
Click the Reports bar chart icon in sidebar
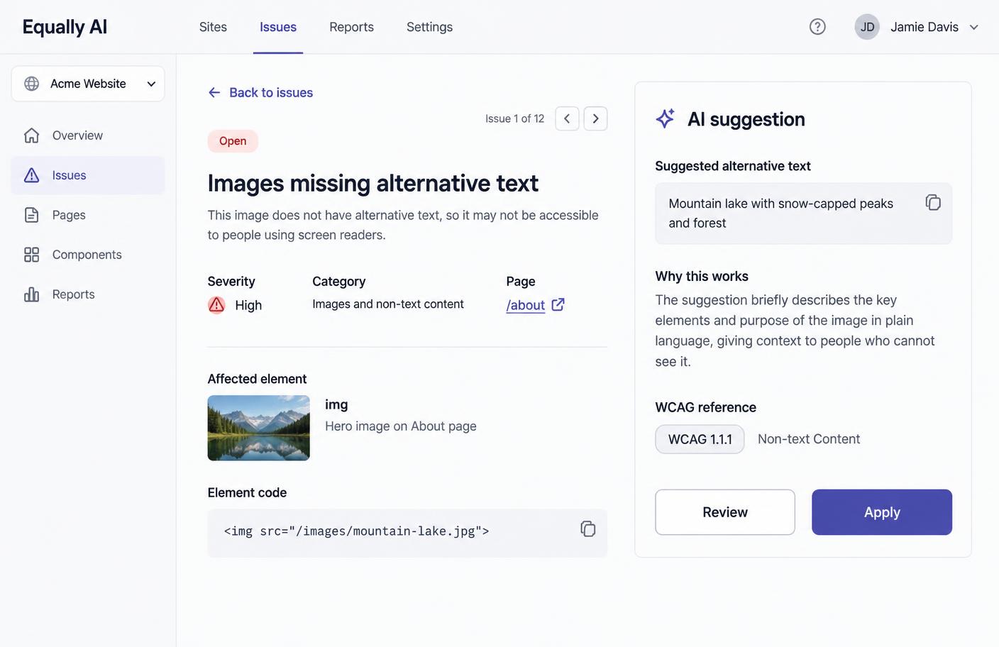pos(32,294)
